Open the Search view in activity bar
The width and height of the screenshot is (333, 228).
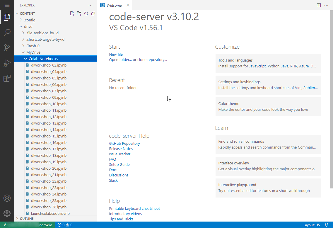[x=7, y=33]
